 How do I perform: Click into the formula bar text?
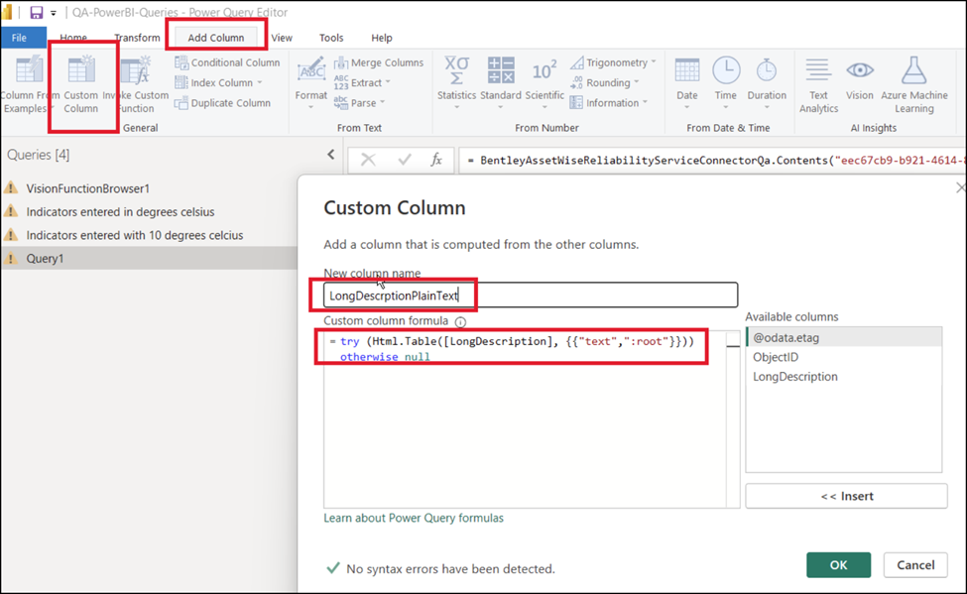click(713, 161)
